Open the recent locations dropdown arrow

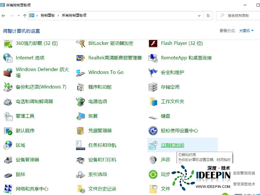(19, 16)
